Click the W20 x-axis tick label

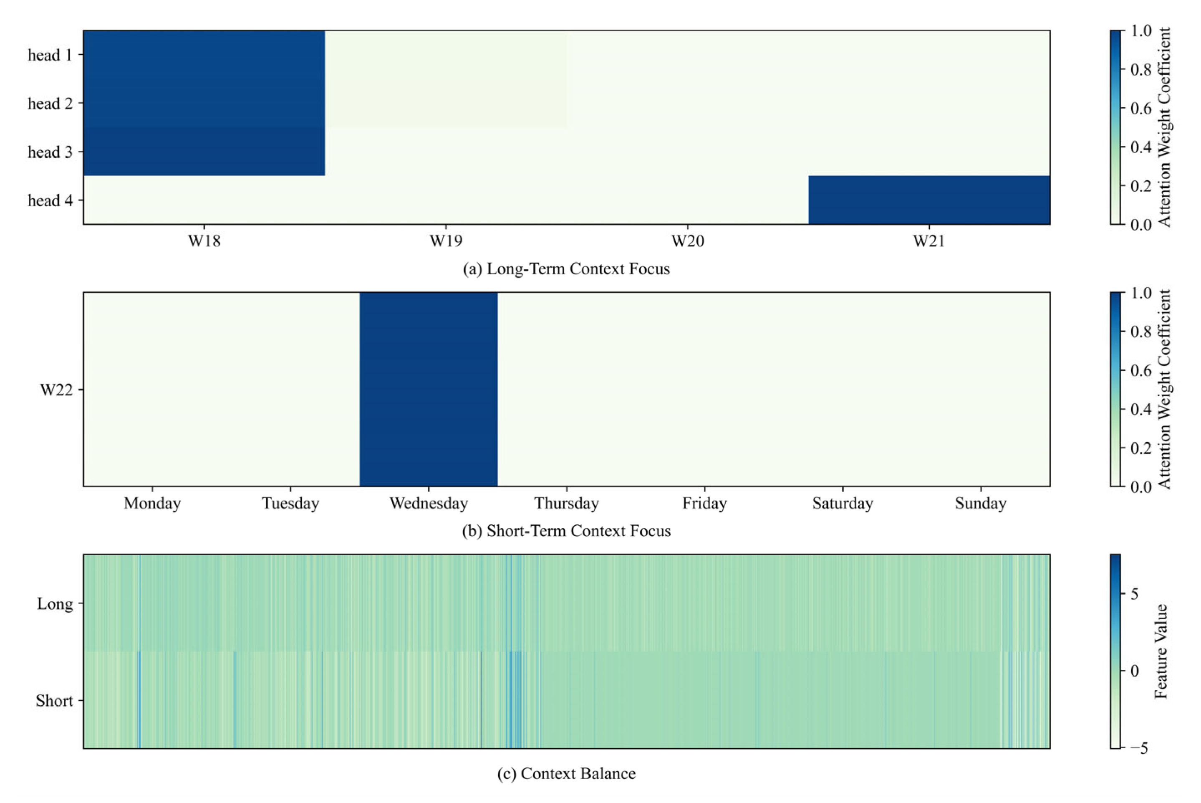[x=687, y=241]
